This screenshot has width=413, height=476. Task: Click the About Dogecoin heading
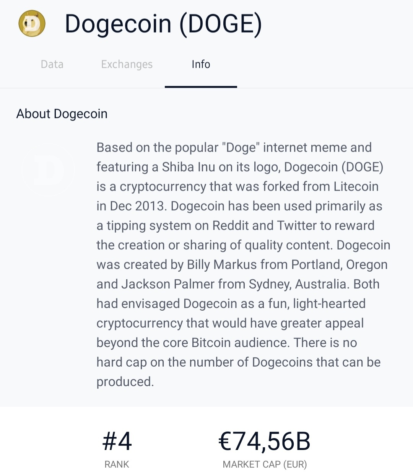pyautogui.click(x=62, y=114)
